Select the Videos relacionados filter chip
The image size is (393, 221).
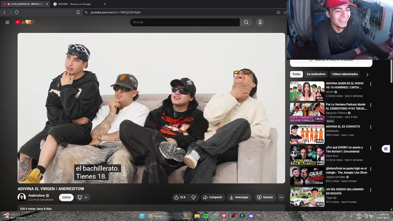point(345,74)
